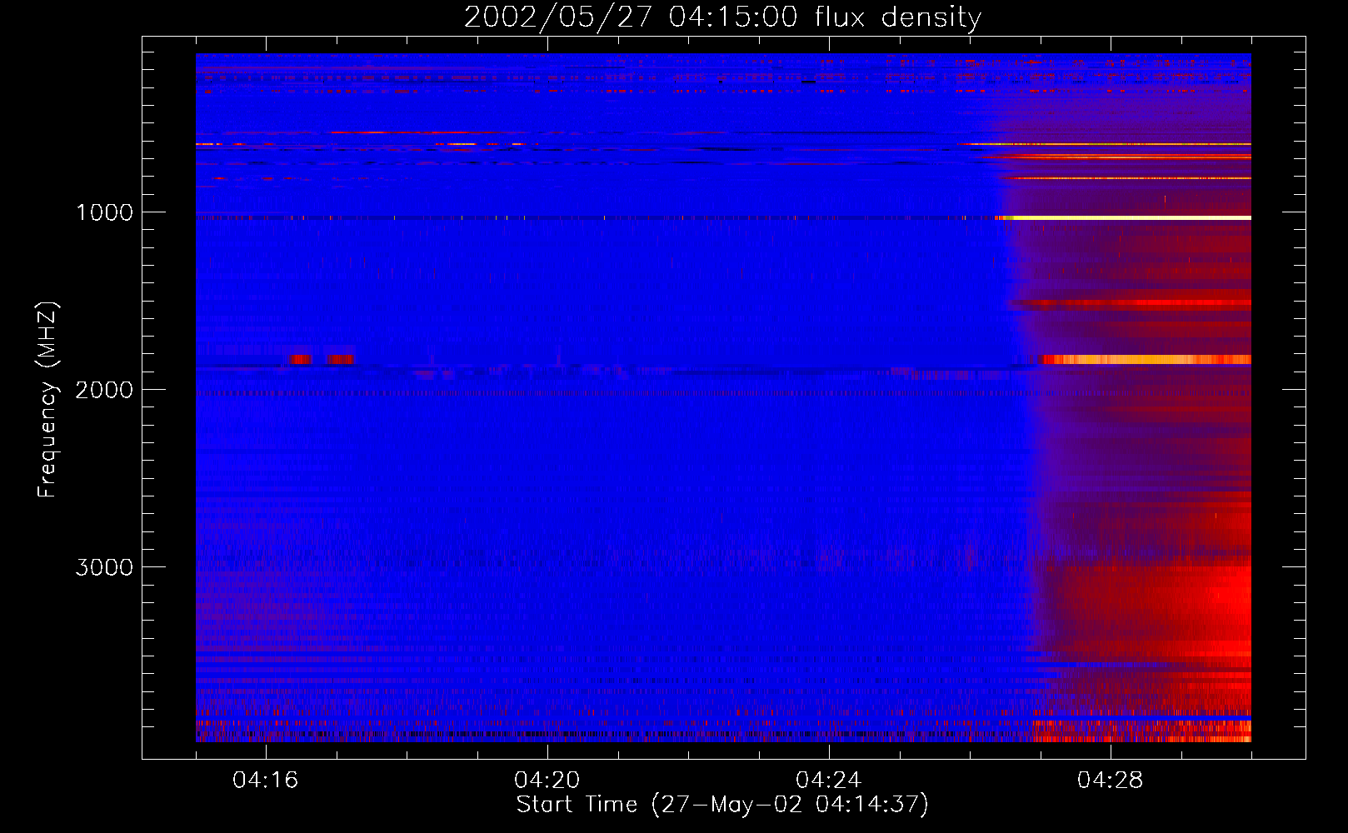Click the plot title '2002/05/27 04:15:00 flux density'
The height and width of the screenshot is (833, 1348).
tap(722, 17)
